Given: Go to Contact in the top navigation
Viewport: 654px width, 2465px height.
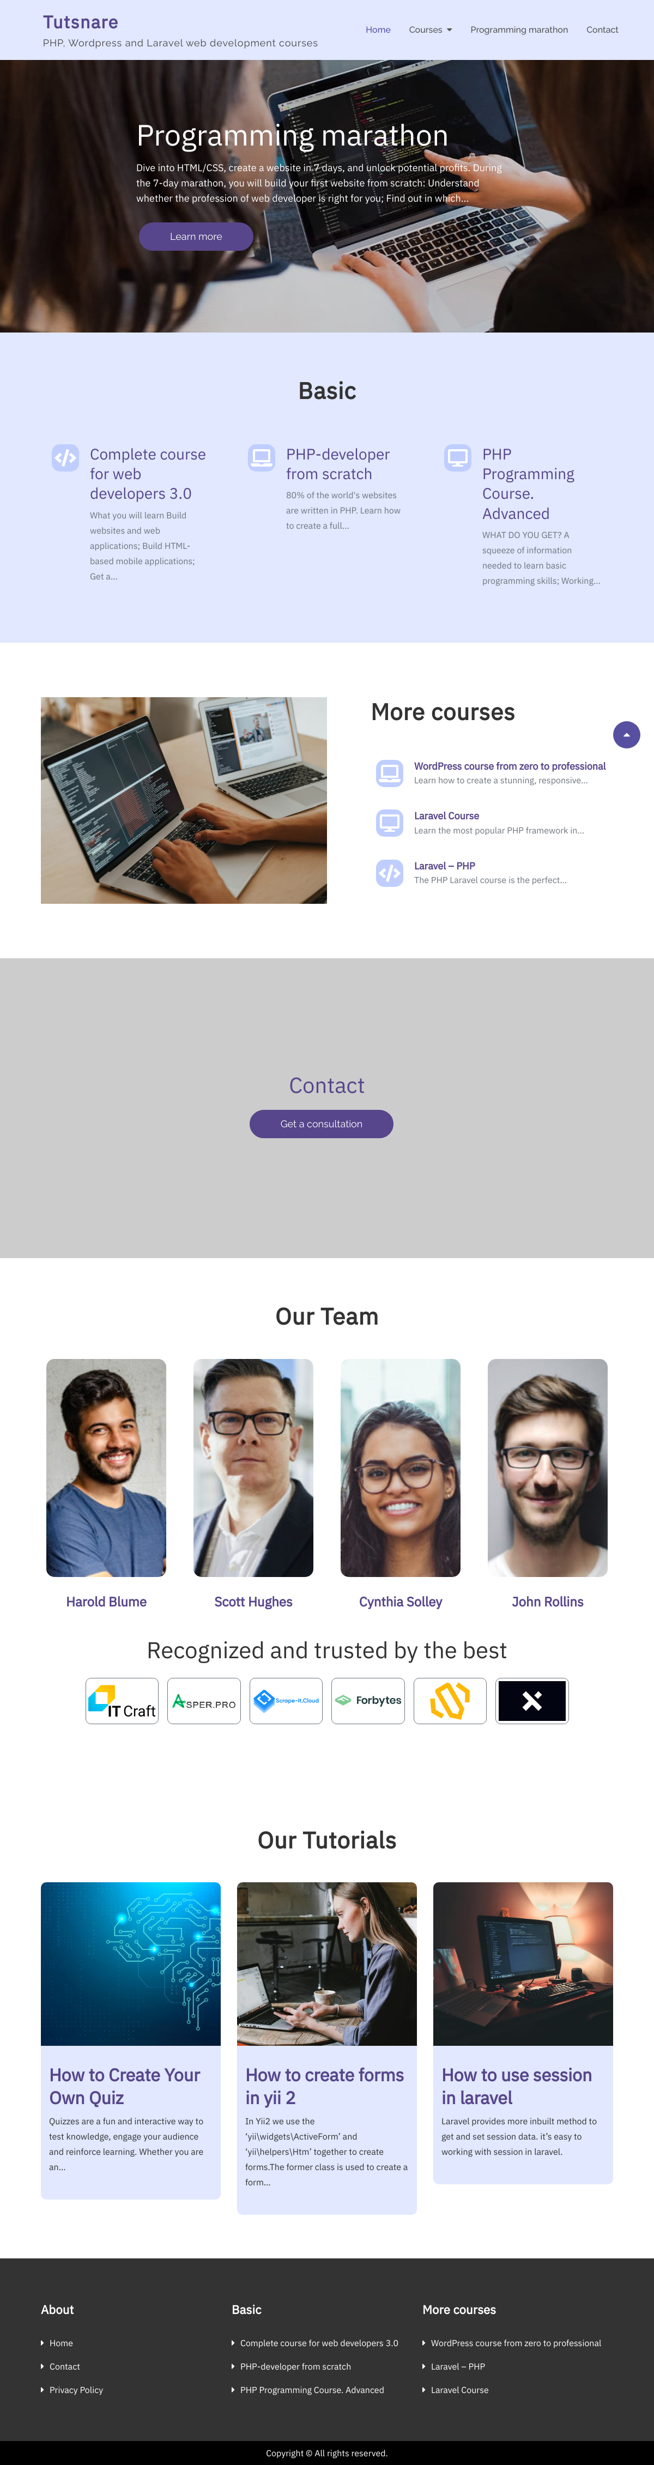Looking at the screenshot, I should click(602, 29).
